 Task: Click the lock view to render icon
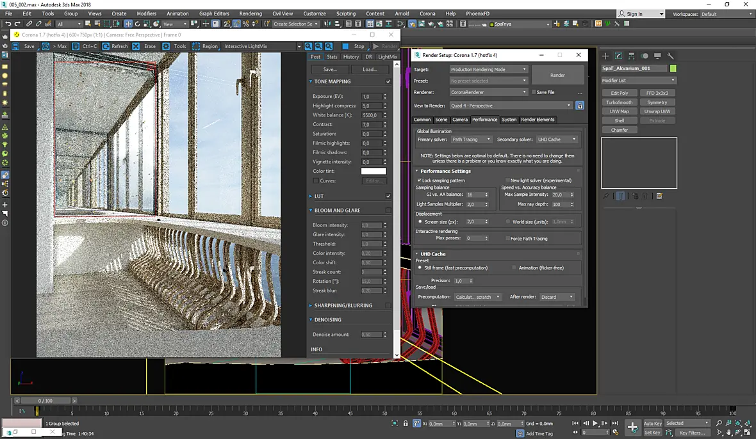pyautogui.click(x=580, y=106)
